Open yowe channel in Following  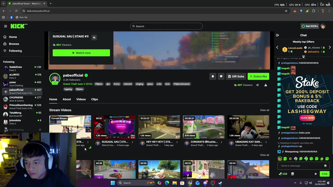(22, 84)
